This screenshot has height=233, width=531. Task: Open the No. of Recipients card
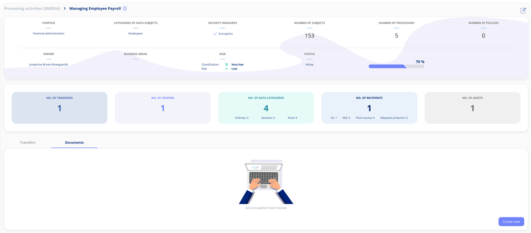pos(369,108)
